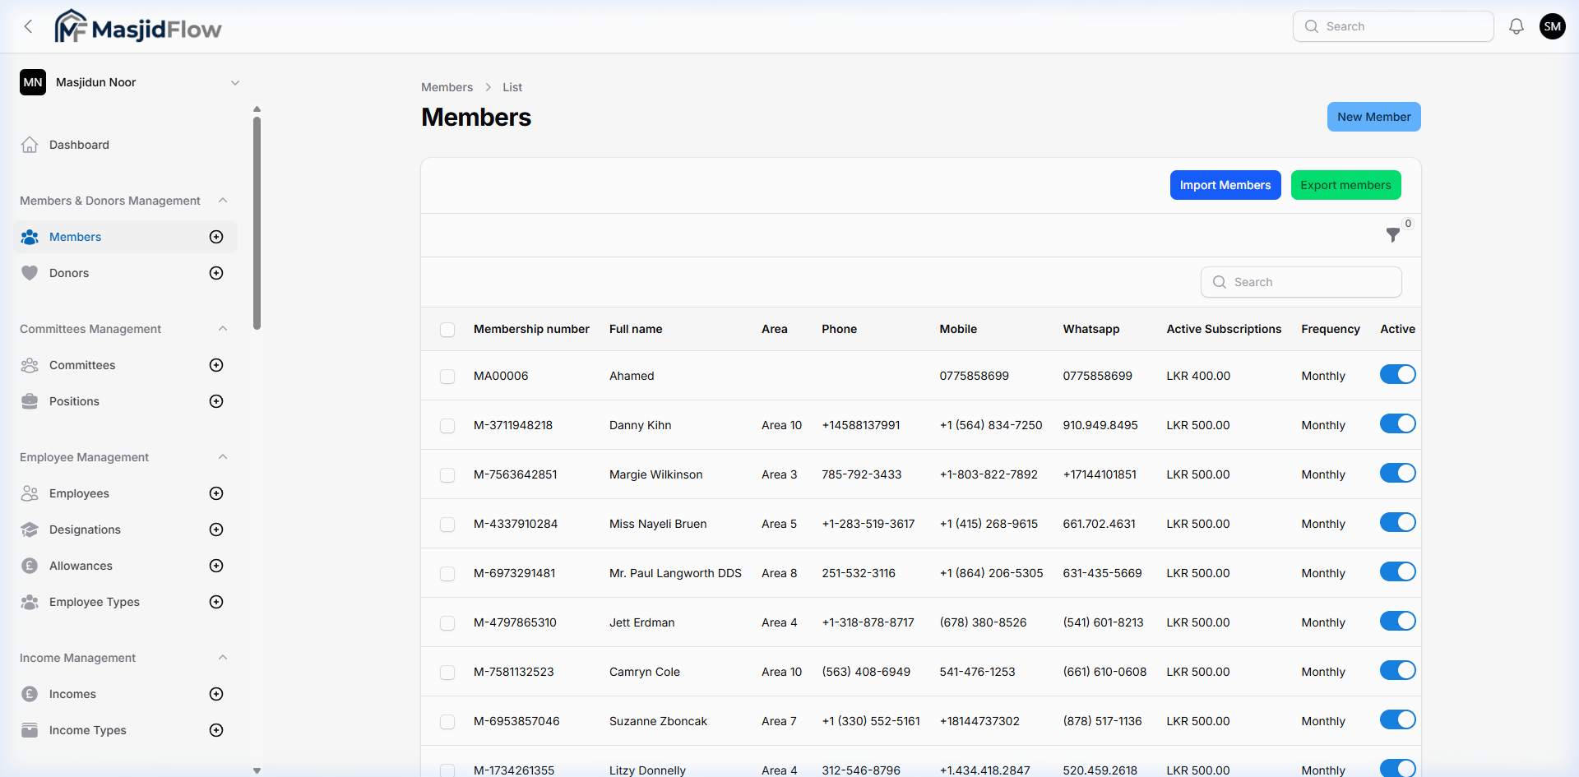Collapse the Employee Management section

point(223,457)
